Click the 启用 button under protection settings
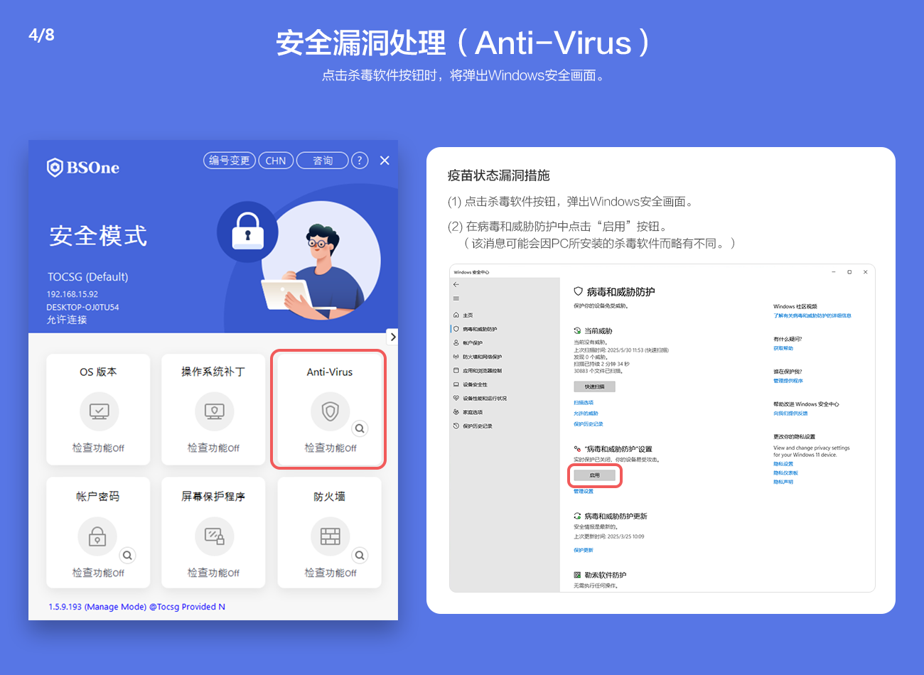This screenshot has height=675, width=924. click(595, 475)
